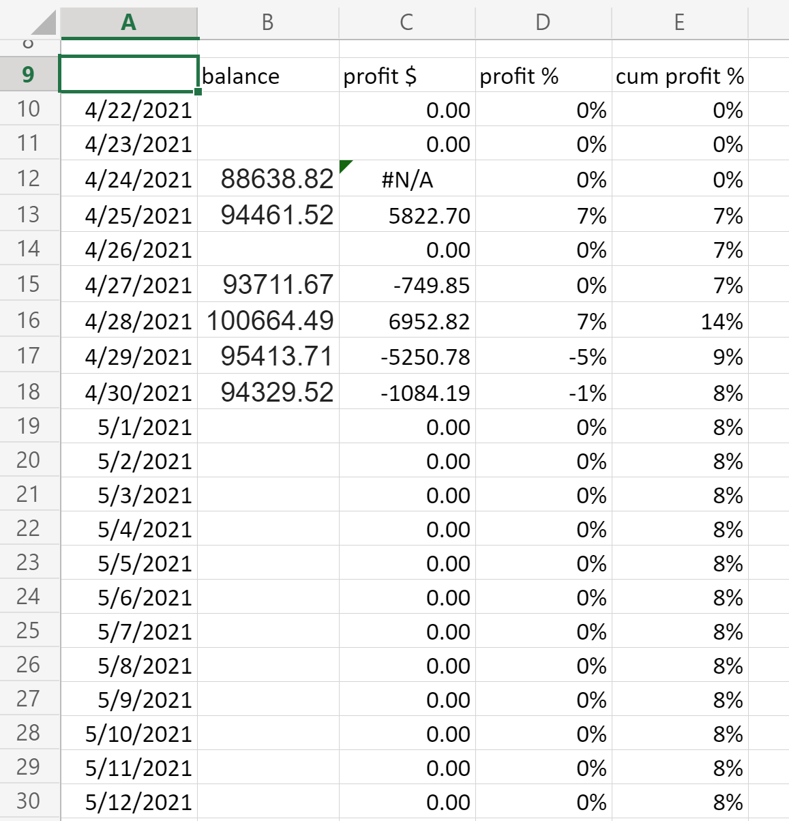Screen dimensions: 789x821
Task: Click the green error indicator in cell C12
Action: pos(344,165)
